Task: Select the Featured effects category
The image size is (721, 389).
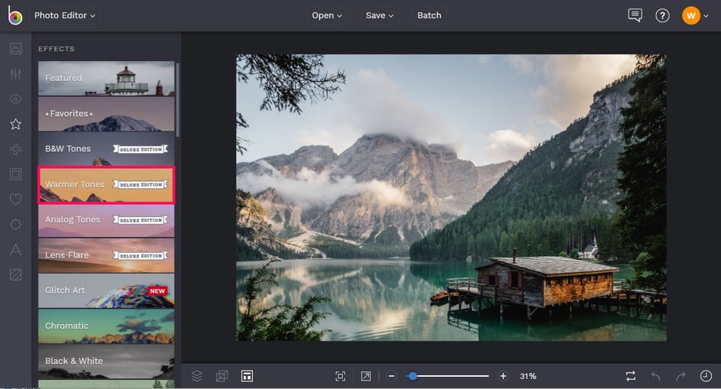Action: (x=106, y=78)
